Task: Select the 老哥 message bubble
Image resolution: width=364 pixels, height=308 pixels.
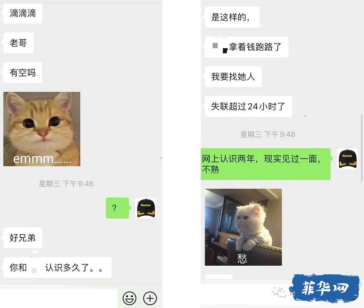Action: pos(18,43)
